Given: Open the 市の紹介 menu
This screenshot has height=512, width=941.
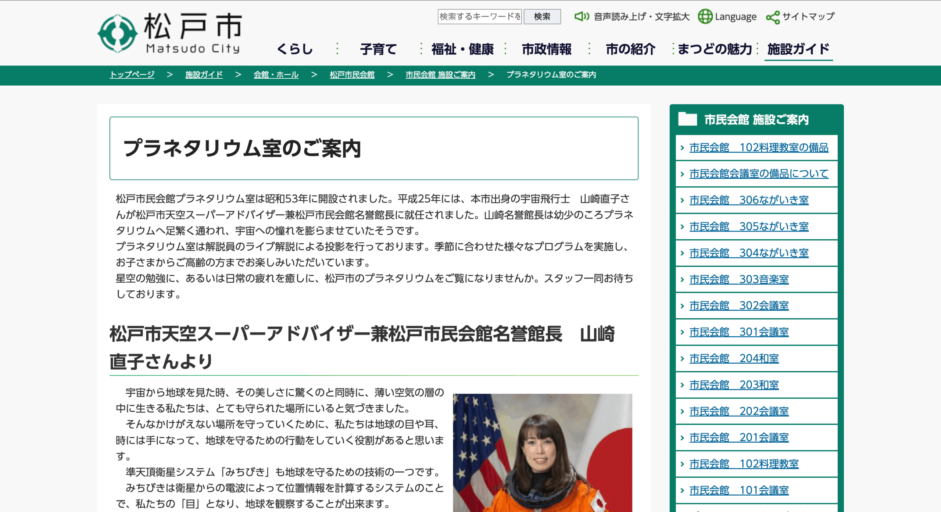Looking at the screenshot, I should [x=631, y=49].
